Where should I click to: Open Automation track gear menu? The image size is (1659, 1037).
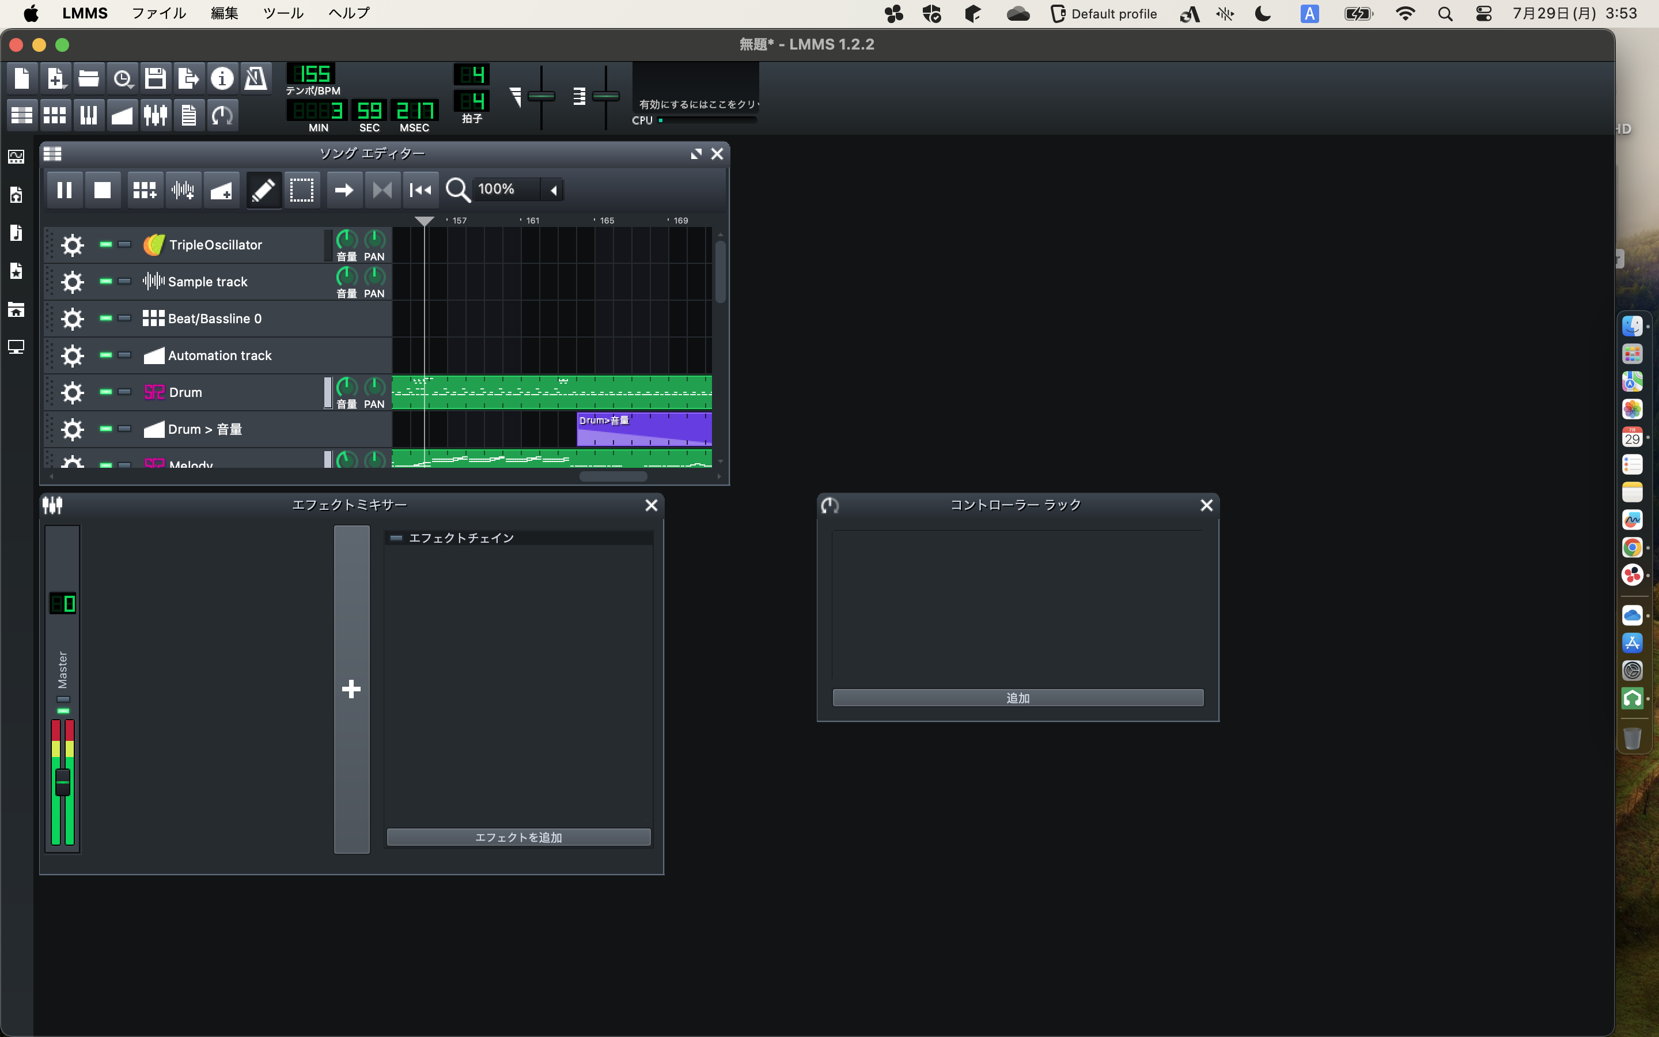pyautogui.click(x=72, y=355)
